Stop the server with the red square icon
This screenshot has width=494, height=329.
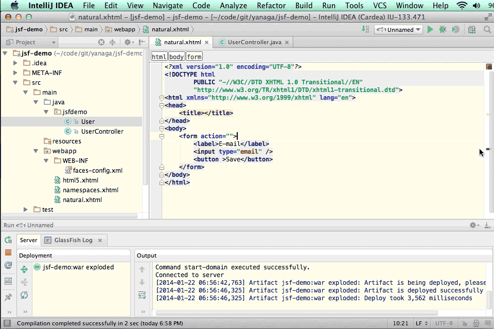8,252
